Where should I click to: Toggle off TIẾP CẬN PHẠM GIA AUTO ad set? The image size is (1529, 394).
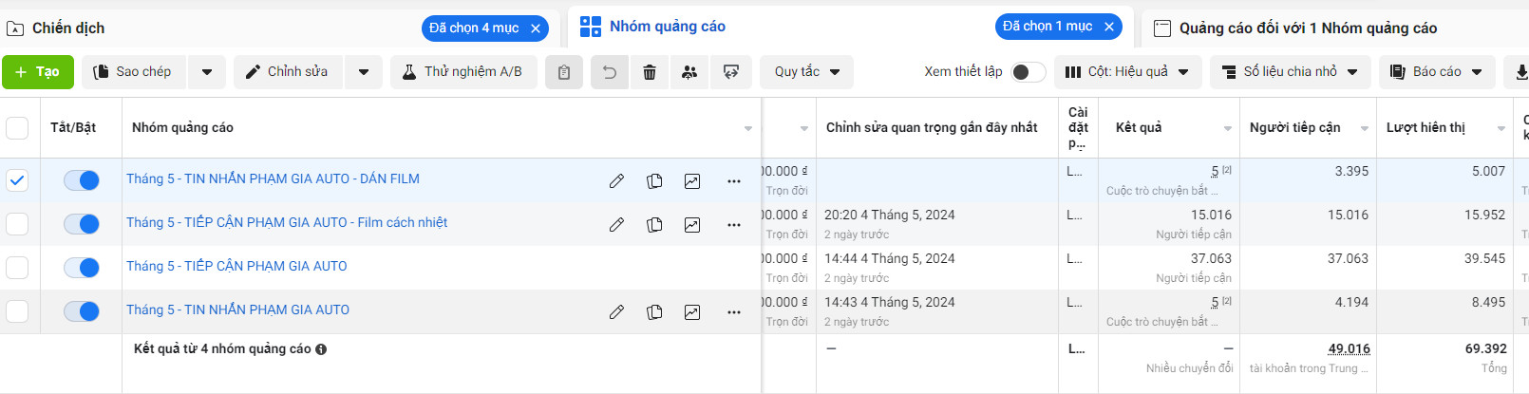[x=82, y=268]
